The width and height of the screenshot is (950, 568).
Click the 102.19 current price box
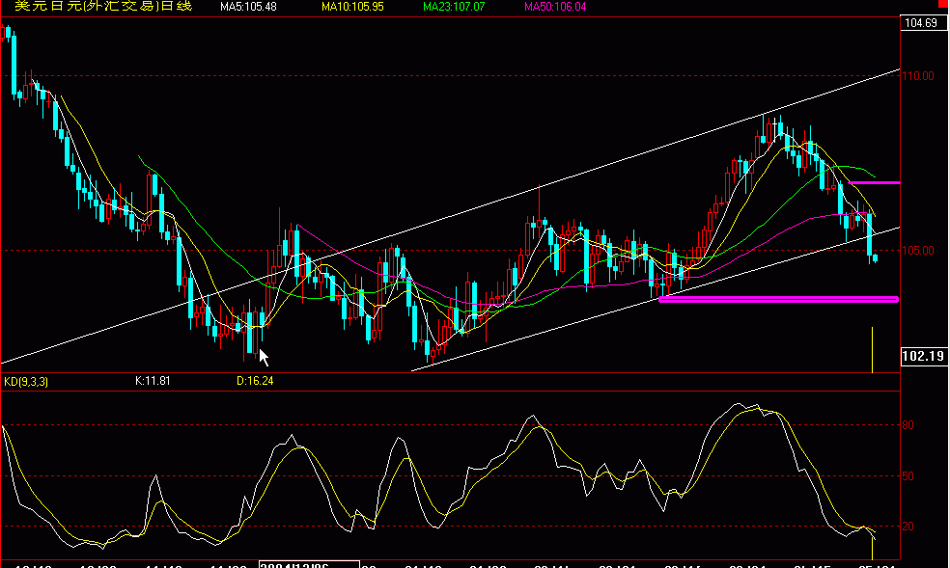923,356
